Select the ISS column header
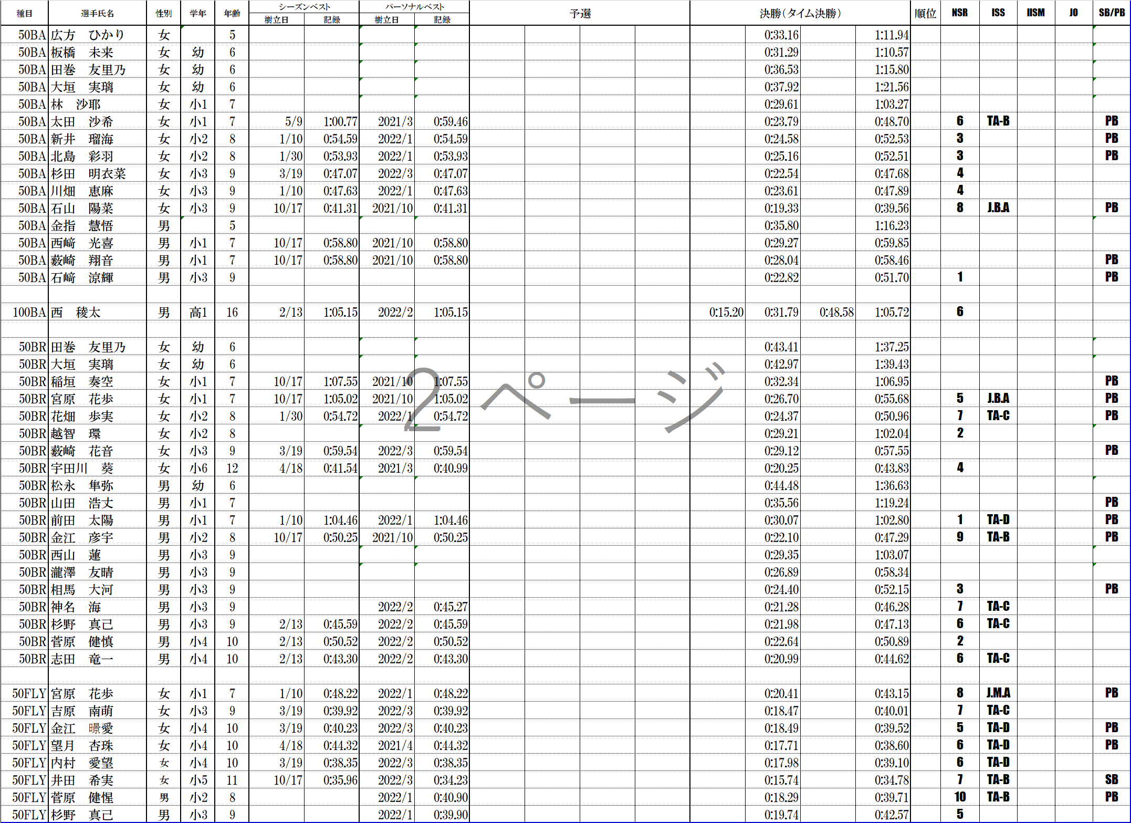1131x823 pixels. [998, 13]
